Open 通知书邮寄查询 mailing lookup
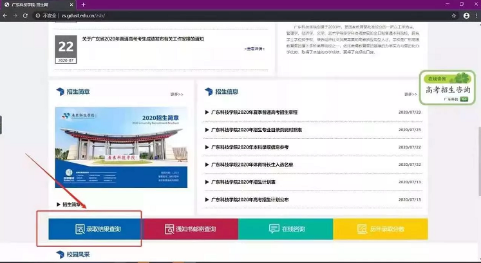 pos(191,229)
